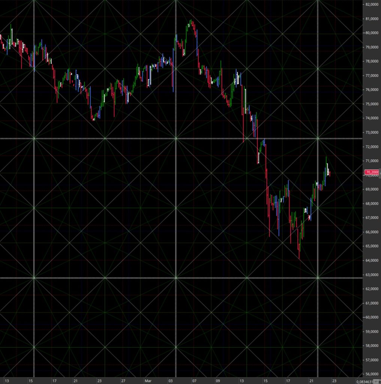Click the 56,0000 price axis label

coord(372,374)
